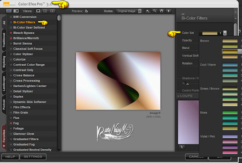
Task: Select Classical Soft Focus filter
Action: [28, 49]
